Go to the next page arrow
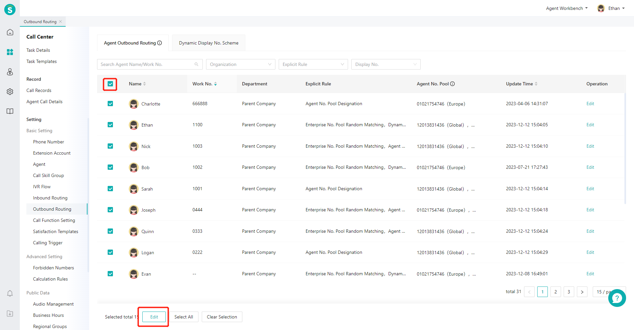The height and width of the screenshot is (330, 634). (x=582, y=292)
